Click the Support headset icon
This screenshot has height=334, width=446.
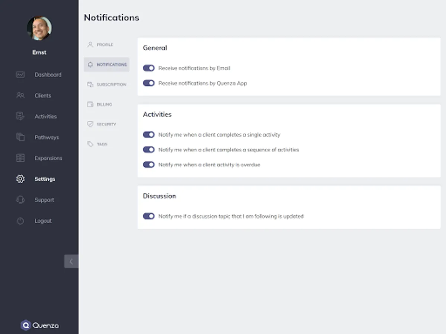point(20,200)
